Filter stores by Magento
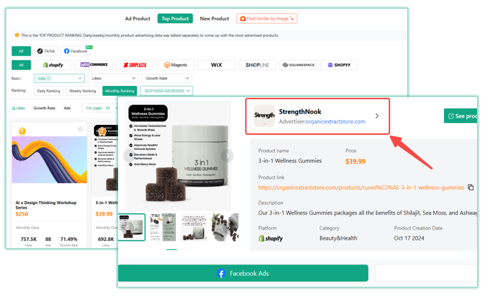The width and height of the screenshot is (491, 300). [176, 65]
